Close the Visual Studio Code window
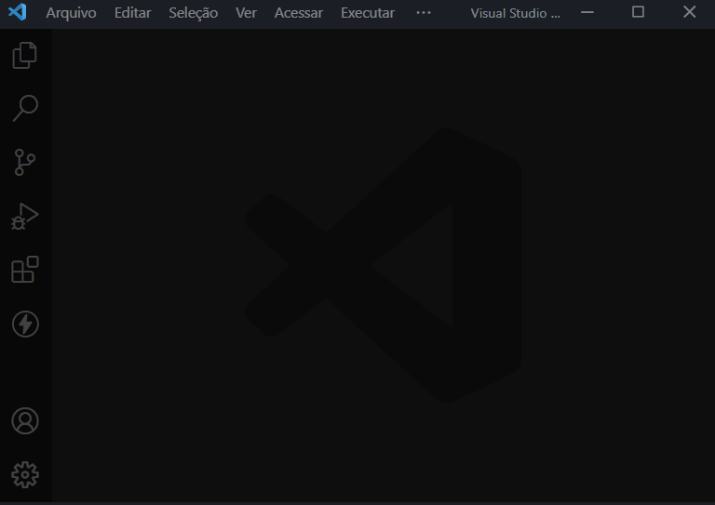Viewport: 715px width, 505px height. point(689,12)
